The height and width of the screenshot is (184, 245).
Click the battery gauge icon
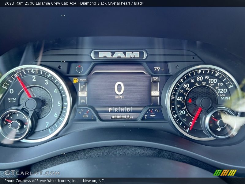pyautogui.click(x=85, y=116)
